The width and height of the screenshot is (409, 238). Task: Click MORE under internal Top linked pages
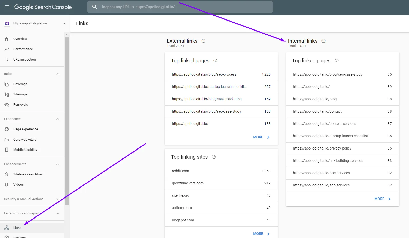[383, 199]
